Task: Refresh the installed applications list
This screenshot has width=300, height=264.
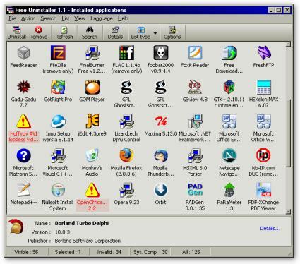Action: [64, 32]
